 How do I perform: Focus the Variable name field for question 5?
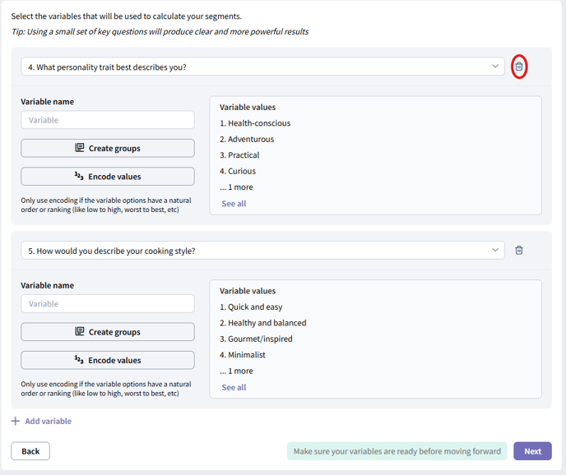click(108, 304)
